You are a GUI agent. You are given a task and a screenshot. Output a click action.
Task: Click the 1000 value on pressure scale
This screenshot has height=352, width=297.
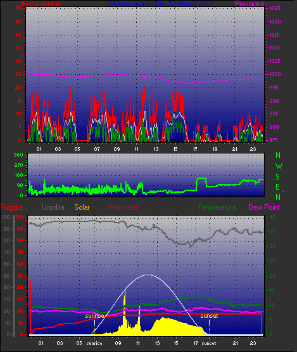(x=275, y=74)
